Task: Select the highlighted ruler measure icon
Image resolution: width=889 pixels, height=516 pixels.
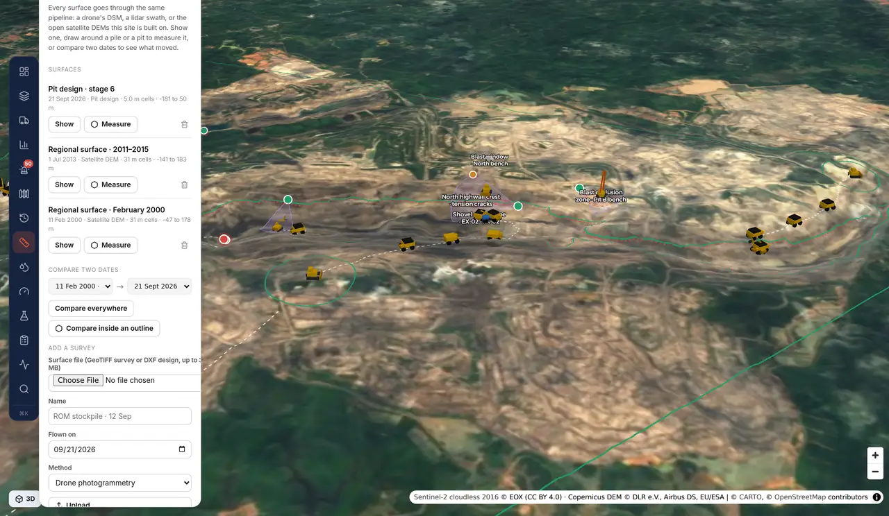Action: pyautogui.click(x=24, y=243)
